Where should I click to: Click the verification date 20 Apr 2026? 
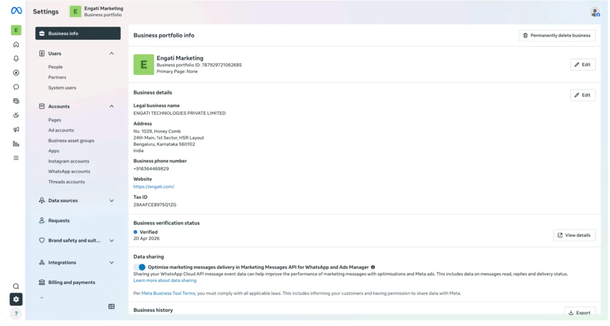click(x=146, y=239)
